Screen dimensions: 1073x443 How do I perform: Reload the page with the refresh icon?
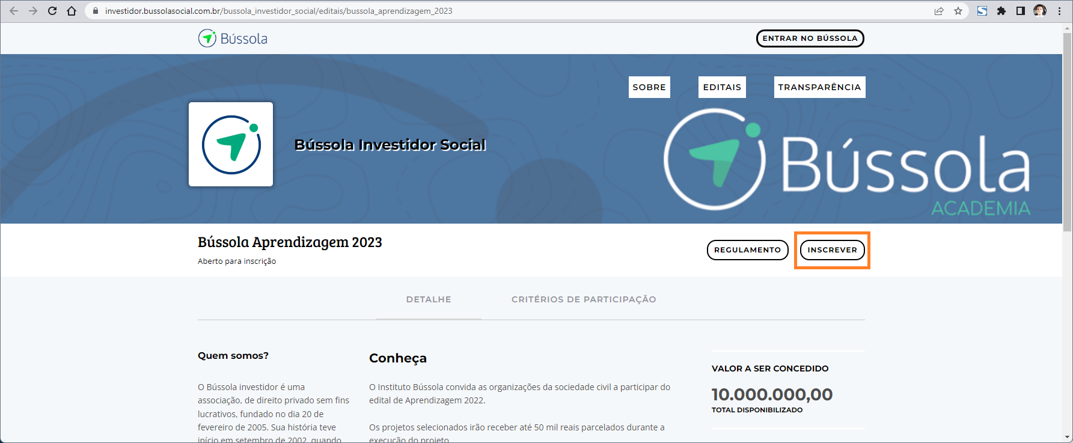coord(52,11)
